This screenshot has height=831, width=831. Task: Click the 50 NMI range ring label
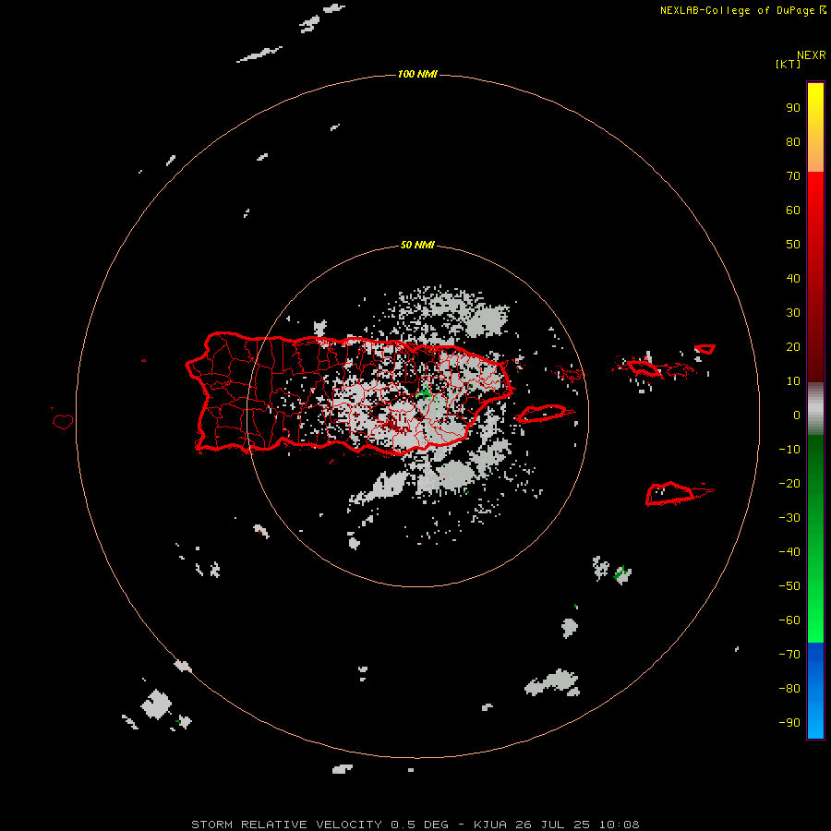pos(417,245)
